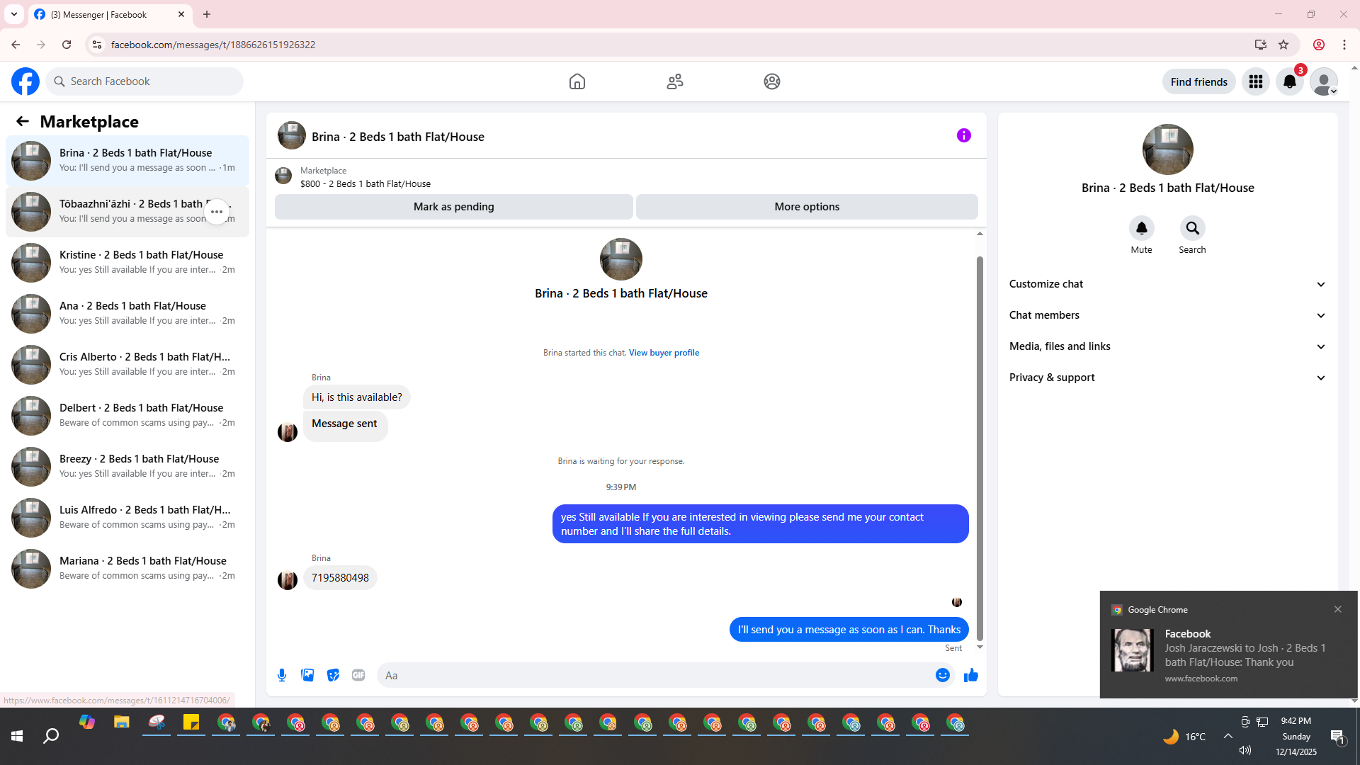This screenshot has width=1360, height=765.
Task: Open the emoji picker in the message box
Action: [942, 675]
